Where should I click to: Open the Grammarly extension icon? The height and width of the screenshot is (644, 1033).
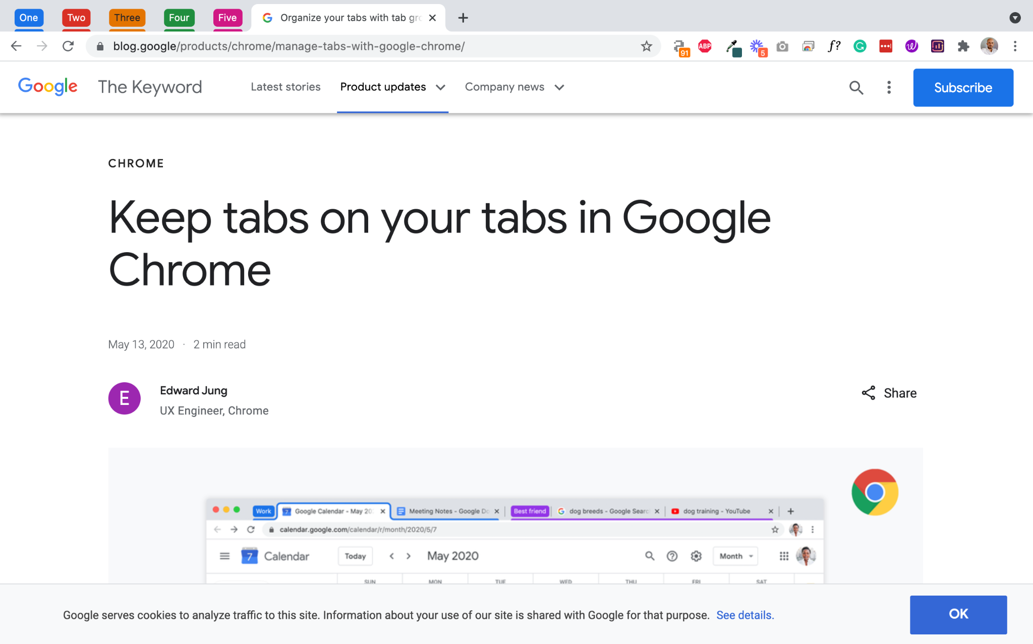(x=860, y=46)
